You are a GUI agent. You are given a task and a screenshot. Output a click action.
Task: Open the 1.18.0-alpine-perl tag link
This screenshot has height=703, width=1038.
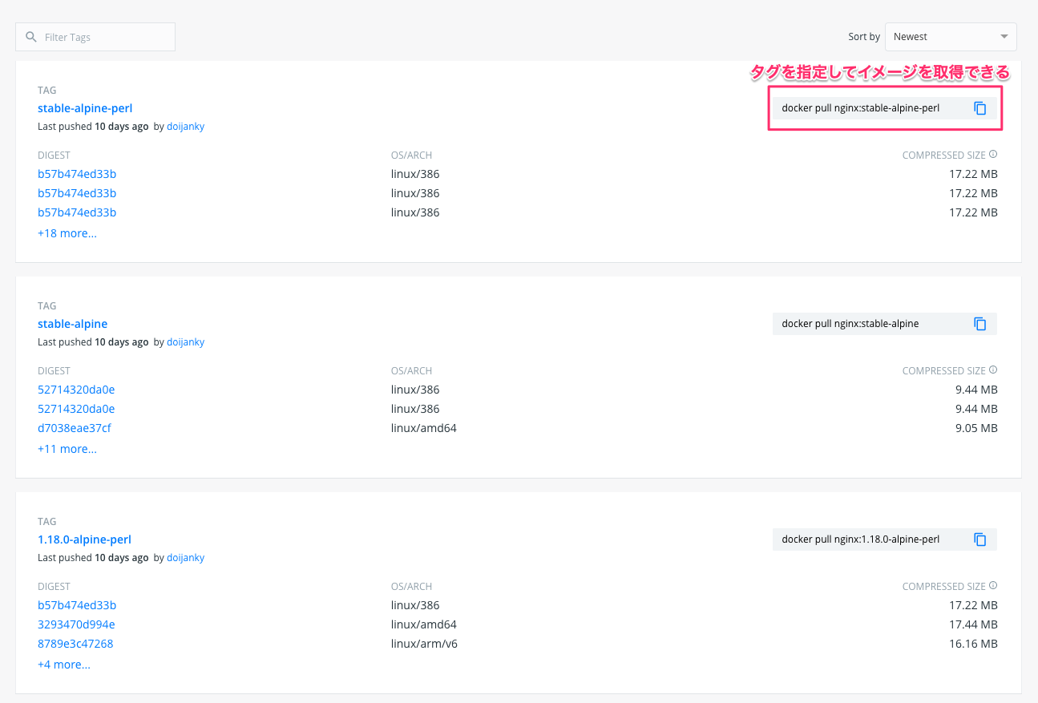click(84, 539)
